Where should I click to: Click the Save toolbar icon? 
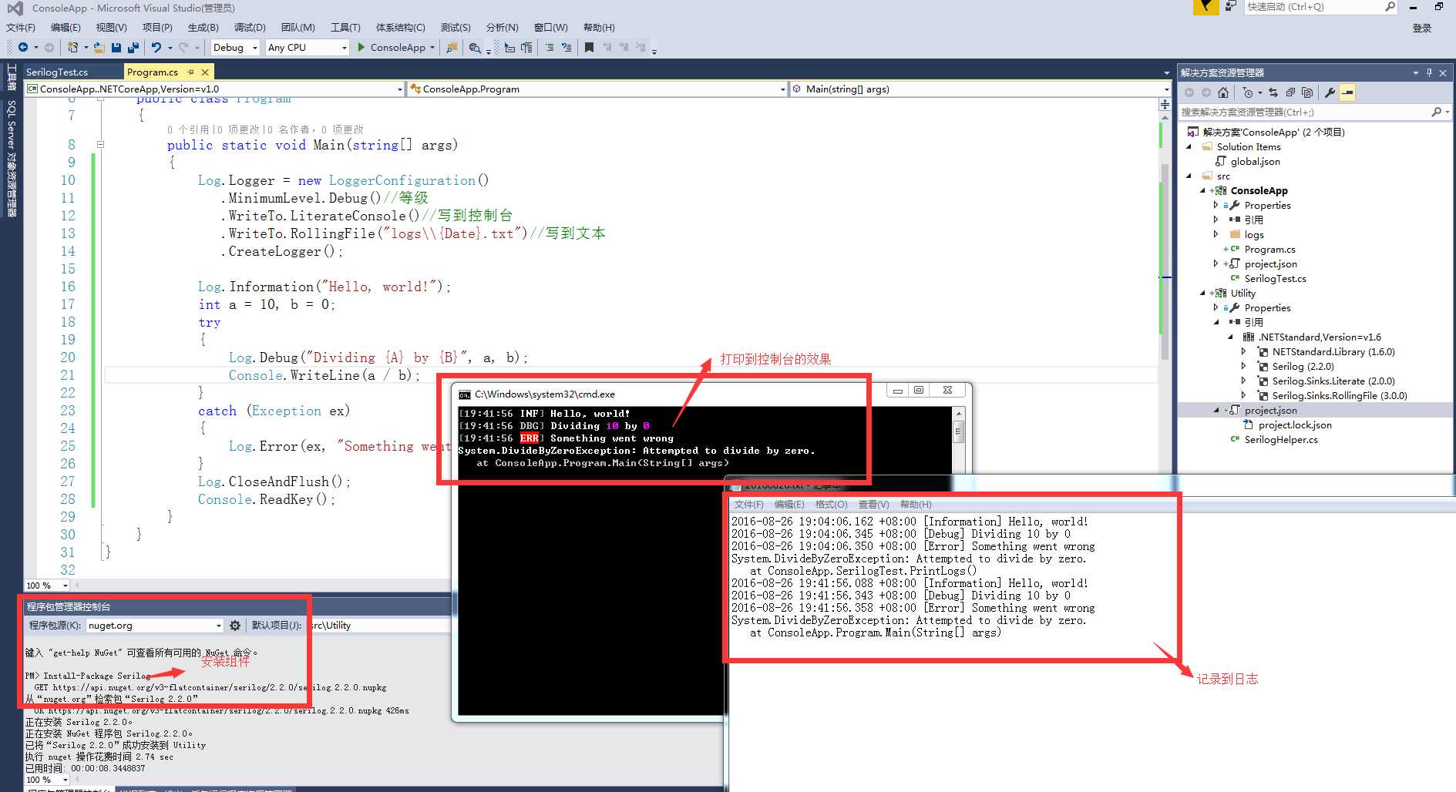point(116,48)
